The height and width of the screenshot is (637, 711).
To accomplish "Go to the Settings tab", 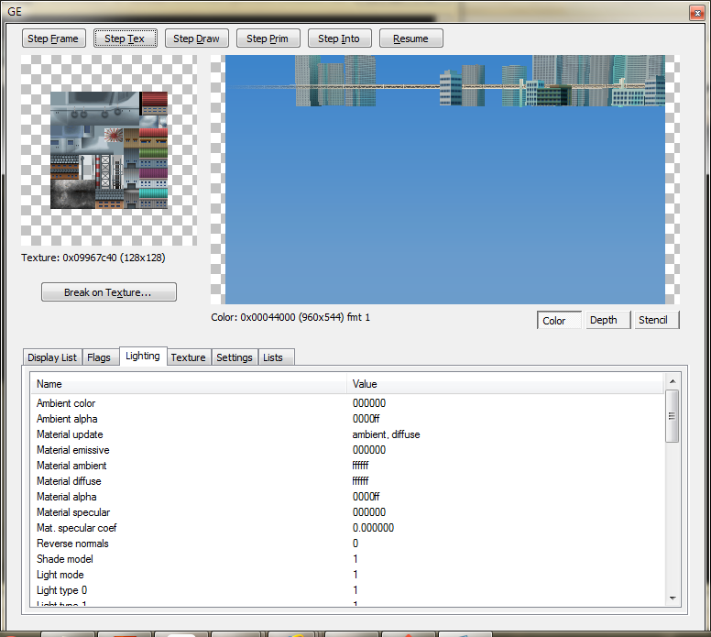I will click(x=234, y=357).
